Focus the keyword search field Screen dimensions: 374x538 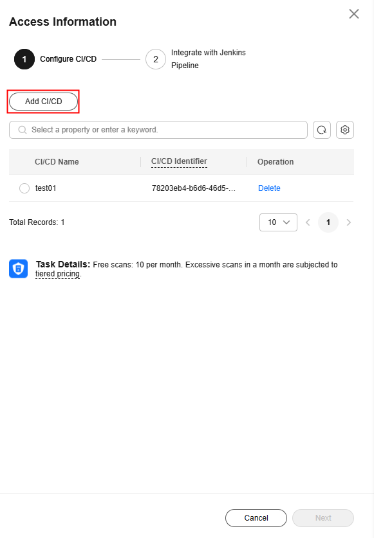pyautogui.click(x=158, y=130)
